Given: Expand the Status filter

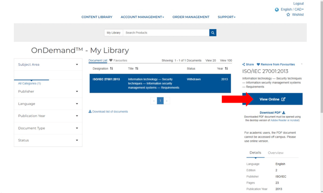Looking at the screenshot, I should 48,140.
